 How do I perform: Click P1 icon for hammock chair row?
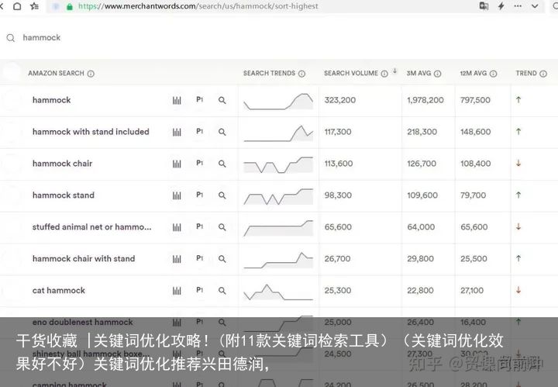pos(200,163)
